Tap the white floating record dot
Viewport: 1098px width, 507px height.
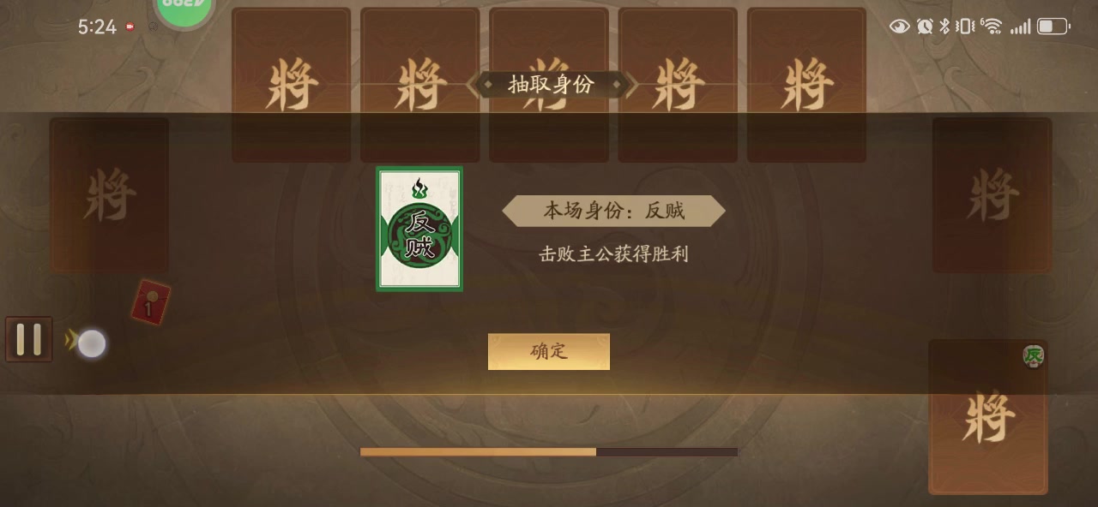[x=92, y=343]
